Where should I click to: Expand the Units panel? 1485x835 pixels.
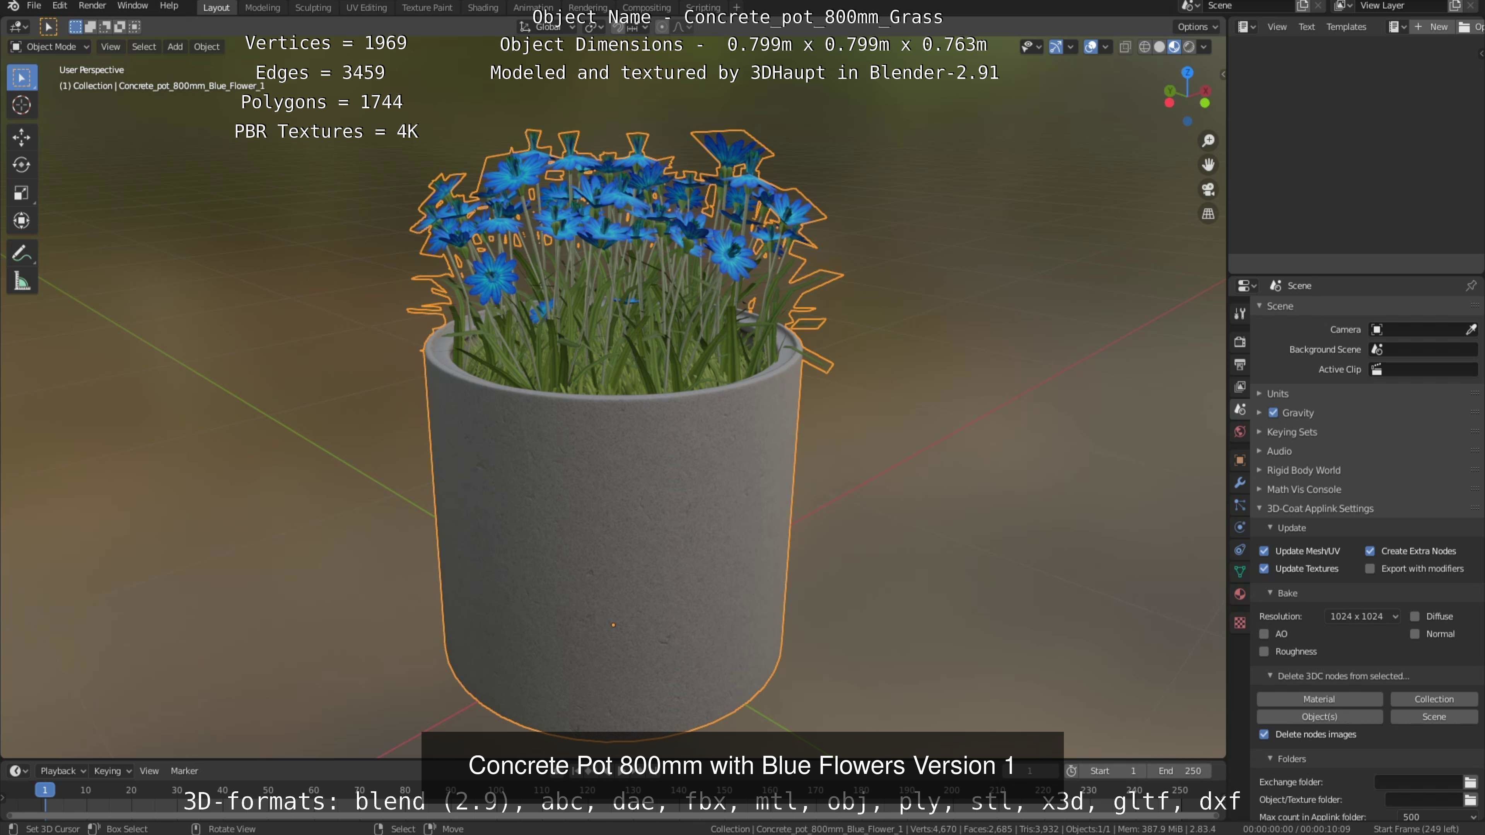pyautogui.click(x=1277, y=394)
